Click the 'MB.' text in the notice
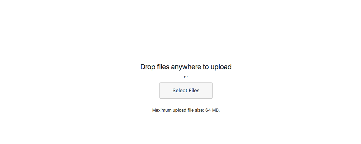The width and height of the screenshot is (361, 144). click(216, 110)
